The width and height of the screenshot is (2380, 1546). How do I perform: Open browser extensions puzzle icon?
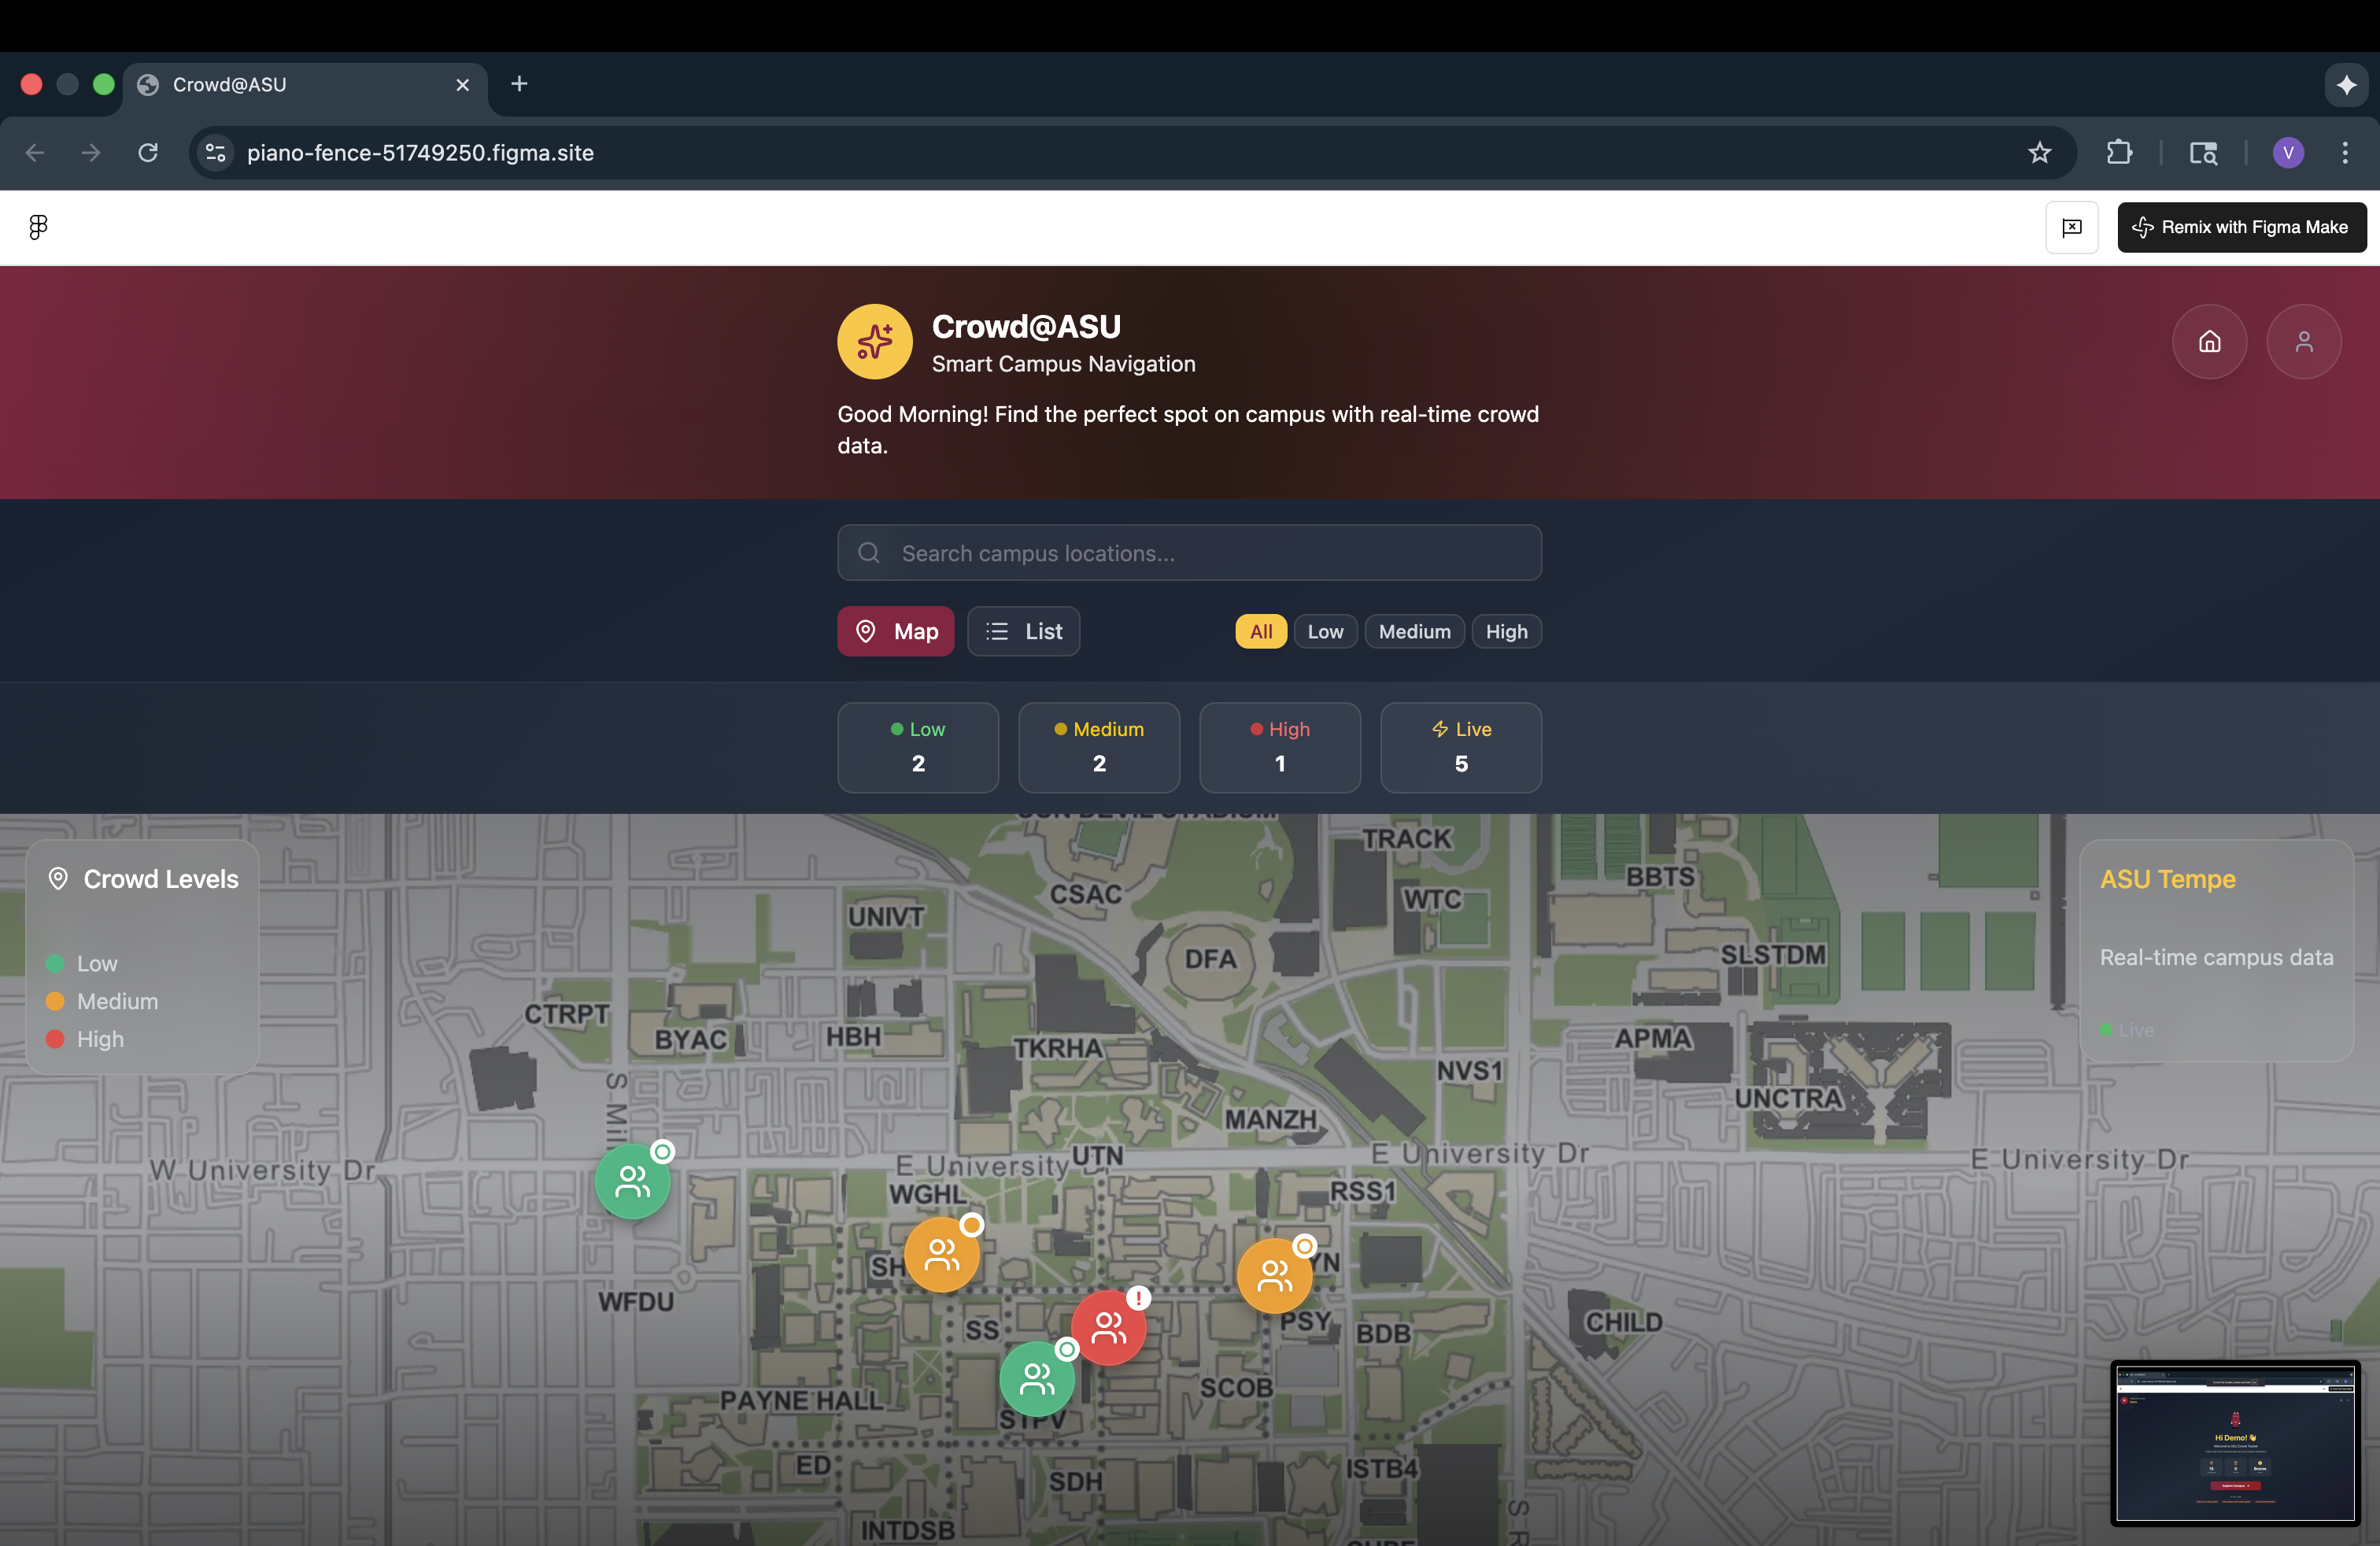click(x=2119, y=153)
